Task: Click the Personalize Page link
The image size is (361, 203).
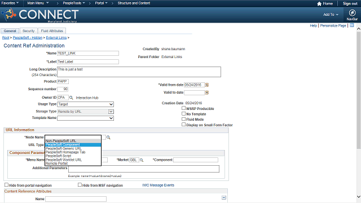Action: pyautogui.click(x=333, y=25)
